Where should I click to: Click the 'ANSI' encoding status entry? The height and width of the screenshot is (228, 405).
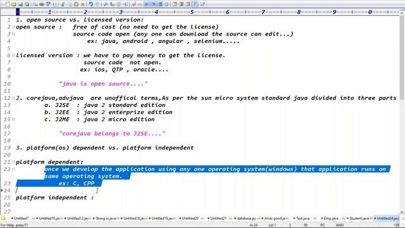click(x=340, y=225)
